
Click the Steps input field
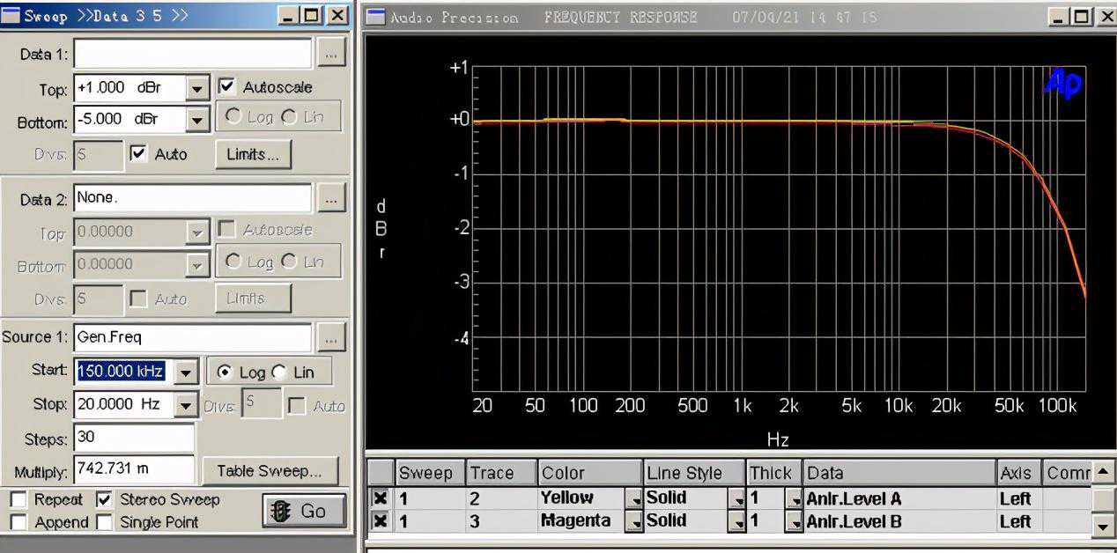coord(133,438)
